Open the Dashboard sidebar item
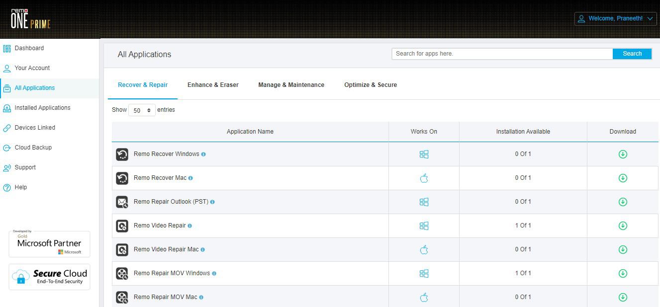The width and height of the screenshot is (660, 307). (29, 48)
